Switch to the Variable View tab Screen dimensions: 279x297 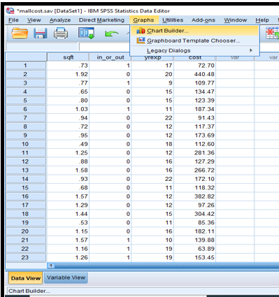pyautogui.click(x=66, y=277)
